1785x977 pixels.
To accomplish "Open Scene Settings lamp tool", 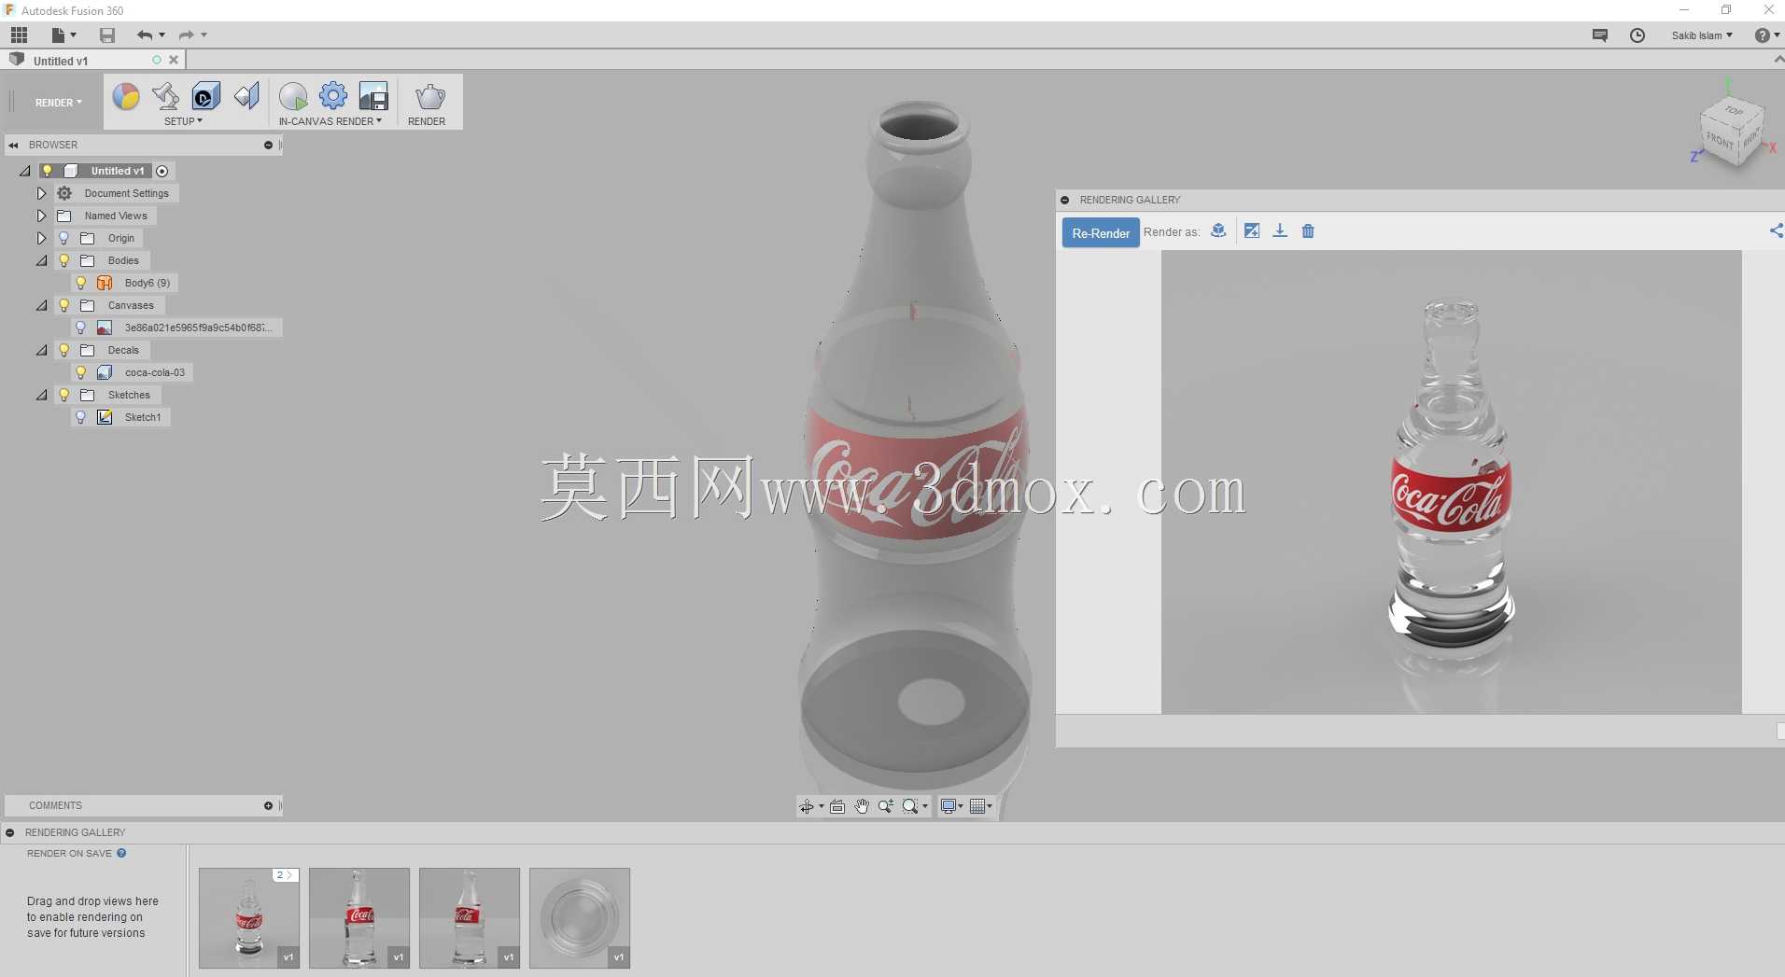I will [165, 96].
